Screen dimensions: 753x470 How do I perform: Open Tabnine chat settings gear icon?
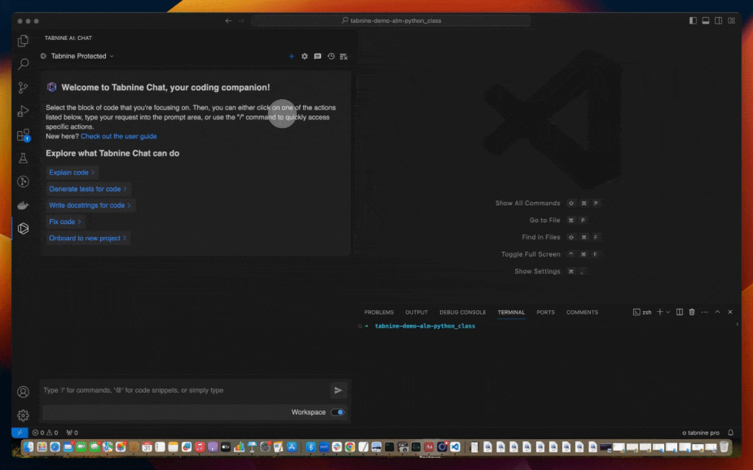pos(305,57)
